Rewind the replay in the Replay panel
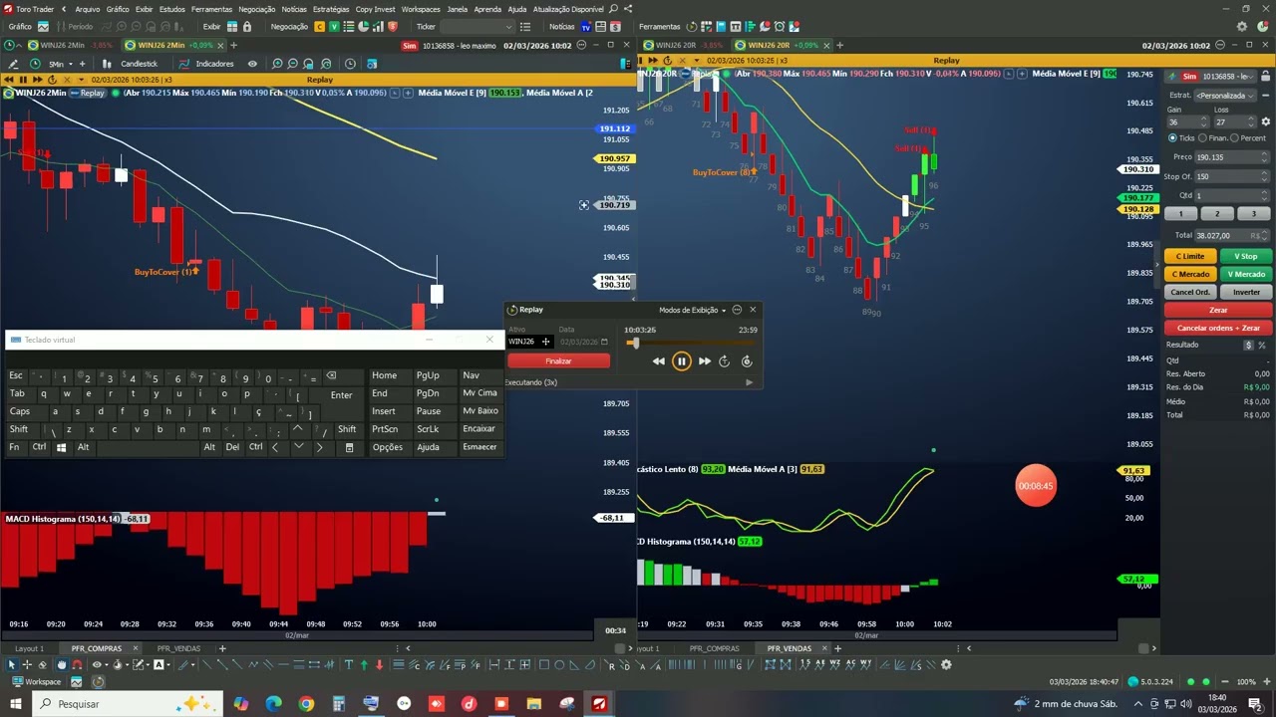The image size is (1276, 717). tap(659, 361)
